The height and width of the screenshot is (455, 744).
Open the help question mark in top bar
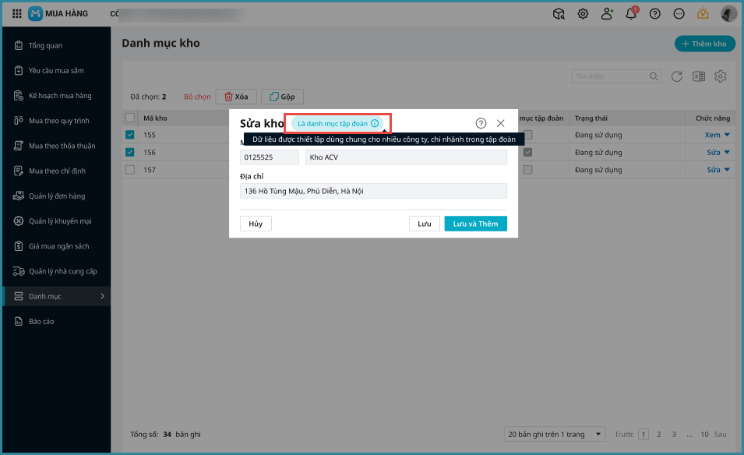(654, 14)
